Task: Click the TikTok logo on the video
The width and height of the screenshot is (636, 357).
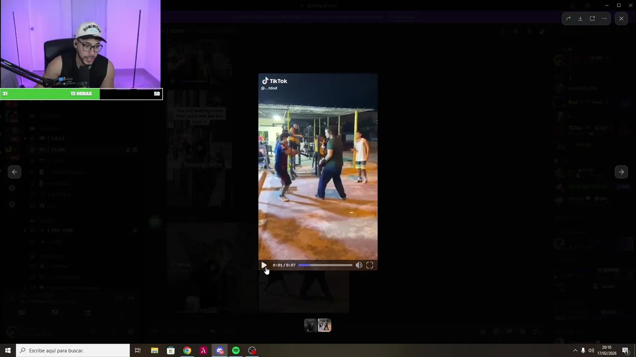Action: (x=274, y=81)
